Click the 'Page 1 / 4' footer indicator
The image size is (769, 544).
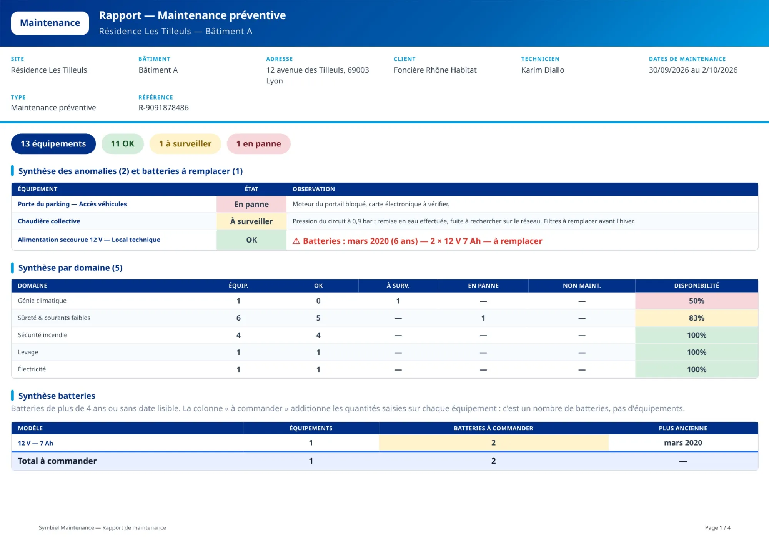[717, 528]
